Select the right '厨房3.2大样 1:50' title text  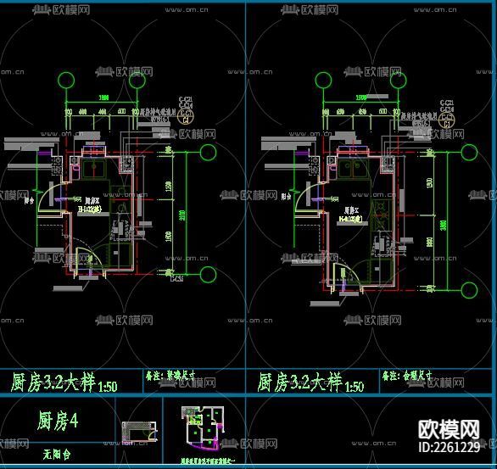click(x=310, y=382)
